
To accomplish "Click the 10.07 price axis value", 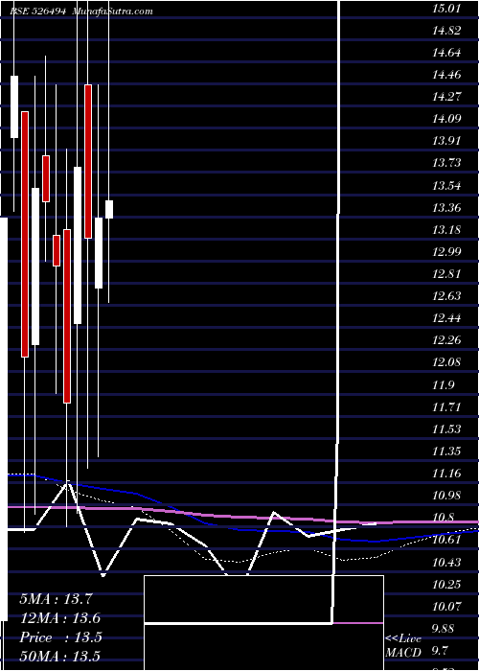I will [x=446, y=607].
